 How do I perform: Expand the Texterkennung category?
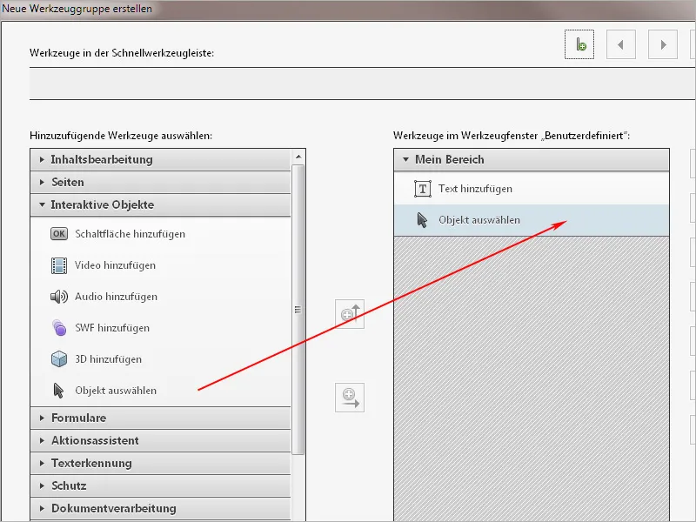(160, 463)
